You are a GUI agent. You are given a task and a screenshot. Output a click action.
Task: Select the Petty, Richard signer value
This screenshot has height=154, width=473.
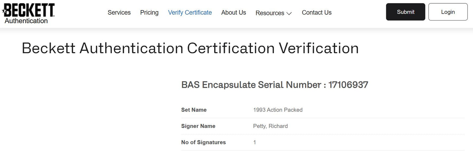[x=270, y=126]
